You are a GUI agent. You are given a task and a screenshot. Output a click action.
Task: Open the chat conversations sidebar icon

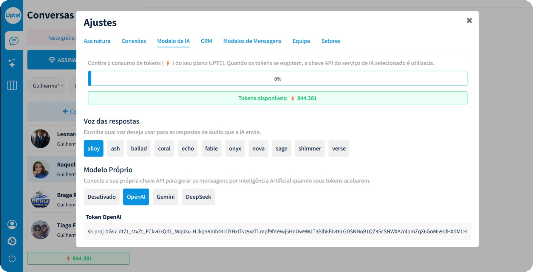tap(14, 41)
